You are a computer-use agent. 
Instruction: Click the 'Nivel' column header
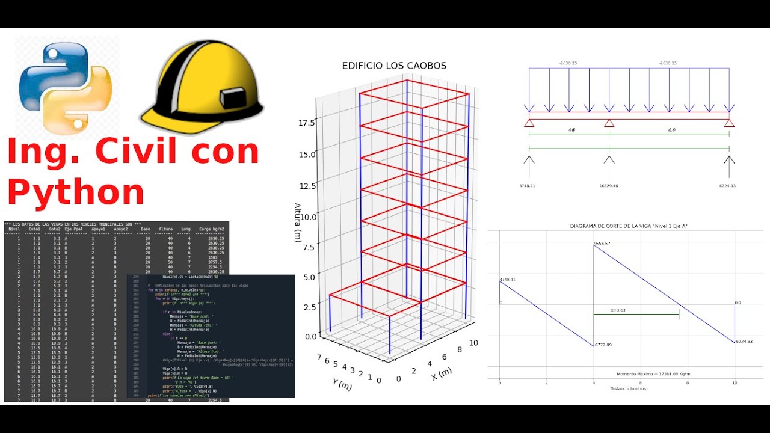pos(14,229)
